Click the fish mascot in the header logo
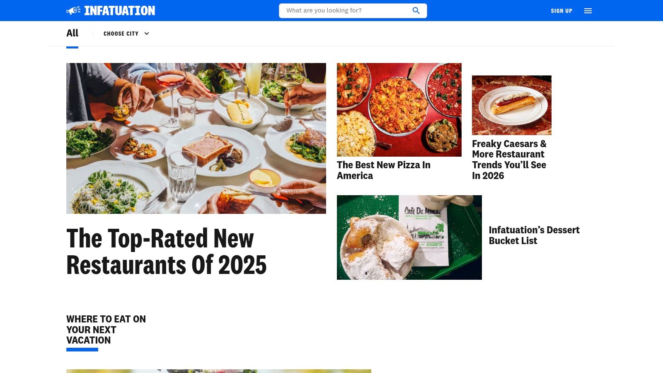This screenshot has width=663, height=373. click(x=74, y=10)
